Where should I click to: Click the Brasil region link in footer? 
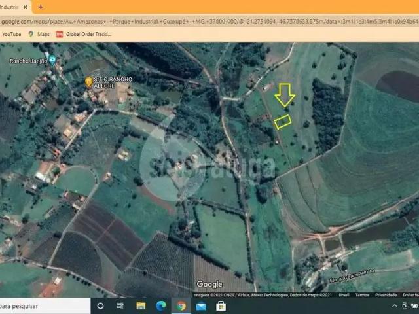coord(344,295)
